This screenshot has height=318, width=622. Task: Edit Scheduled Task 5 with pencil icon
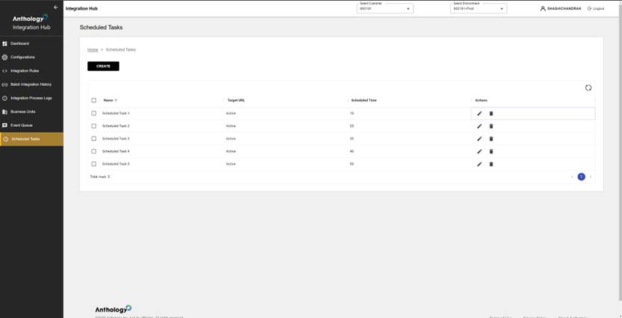[480, 164]
